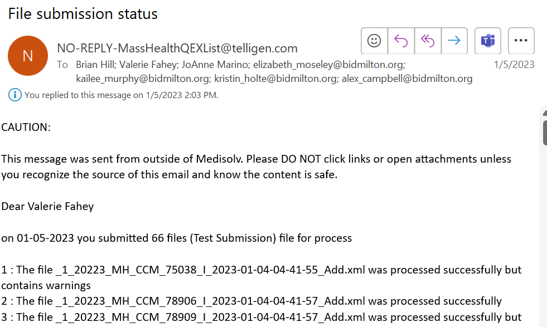The image size is (547, 327).
Task: Select recipient Valerie Fahey in the To line
Action: [148, 65]
